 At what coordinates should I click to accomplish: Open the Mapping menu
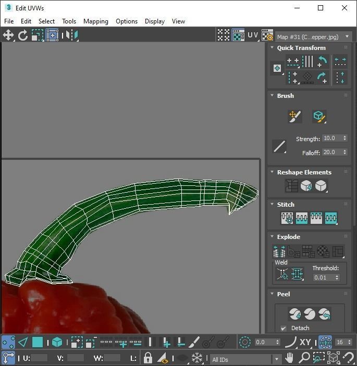(x=96, y=21)
